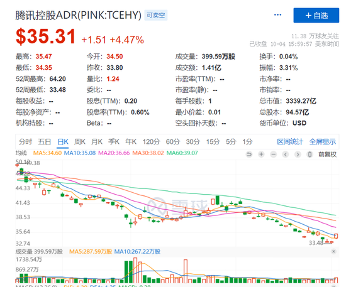The image size is (346, 287).
Task: Switch to the 5分 chart tab
Action: (x=231, y=142)
